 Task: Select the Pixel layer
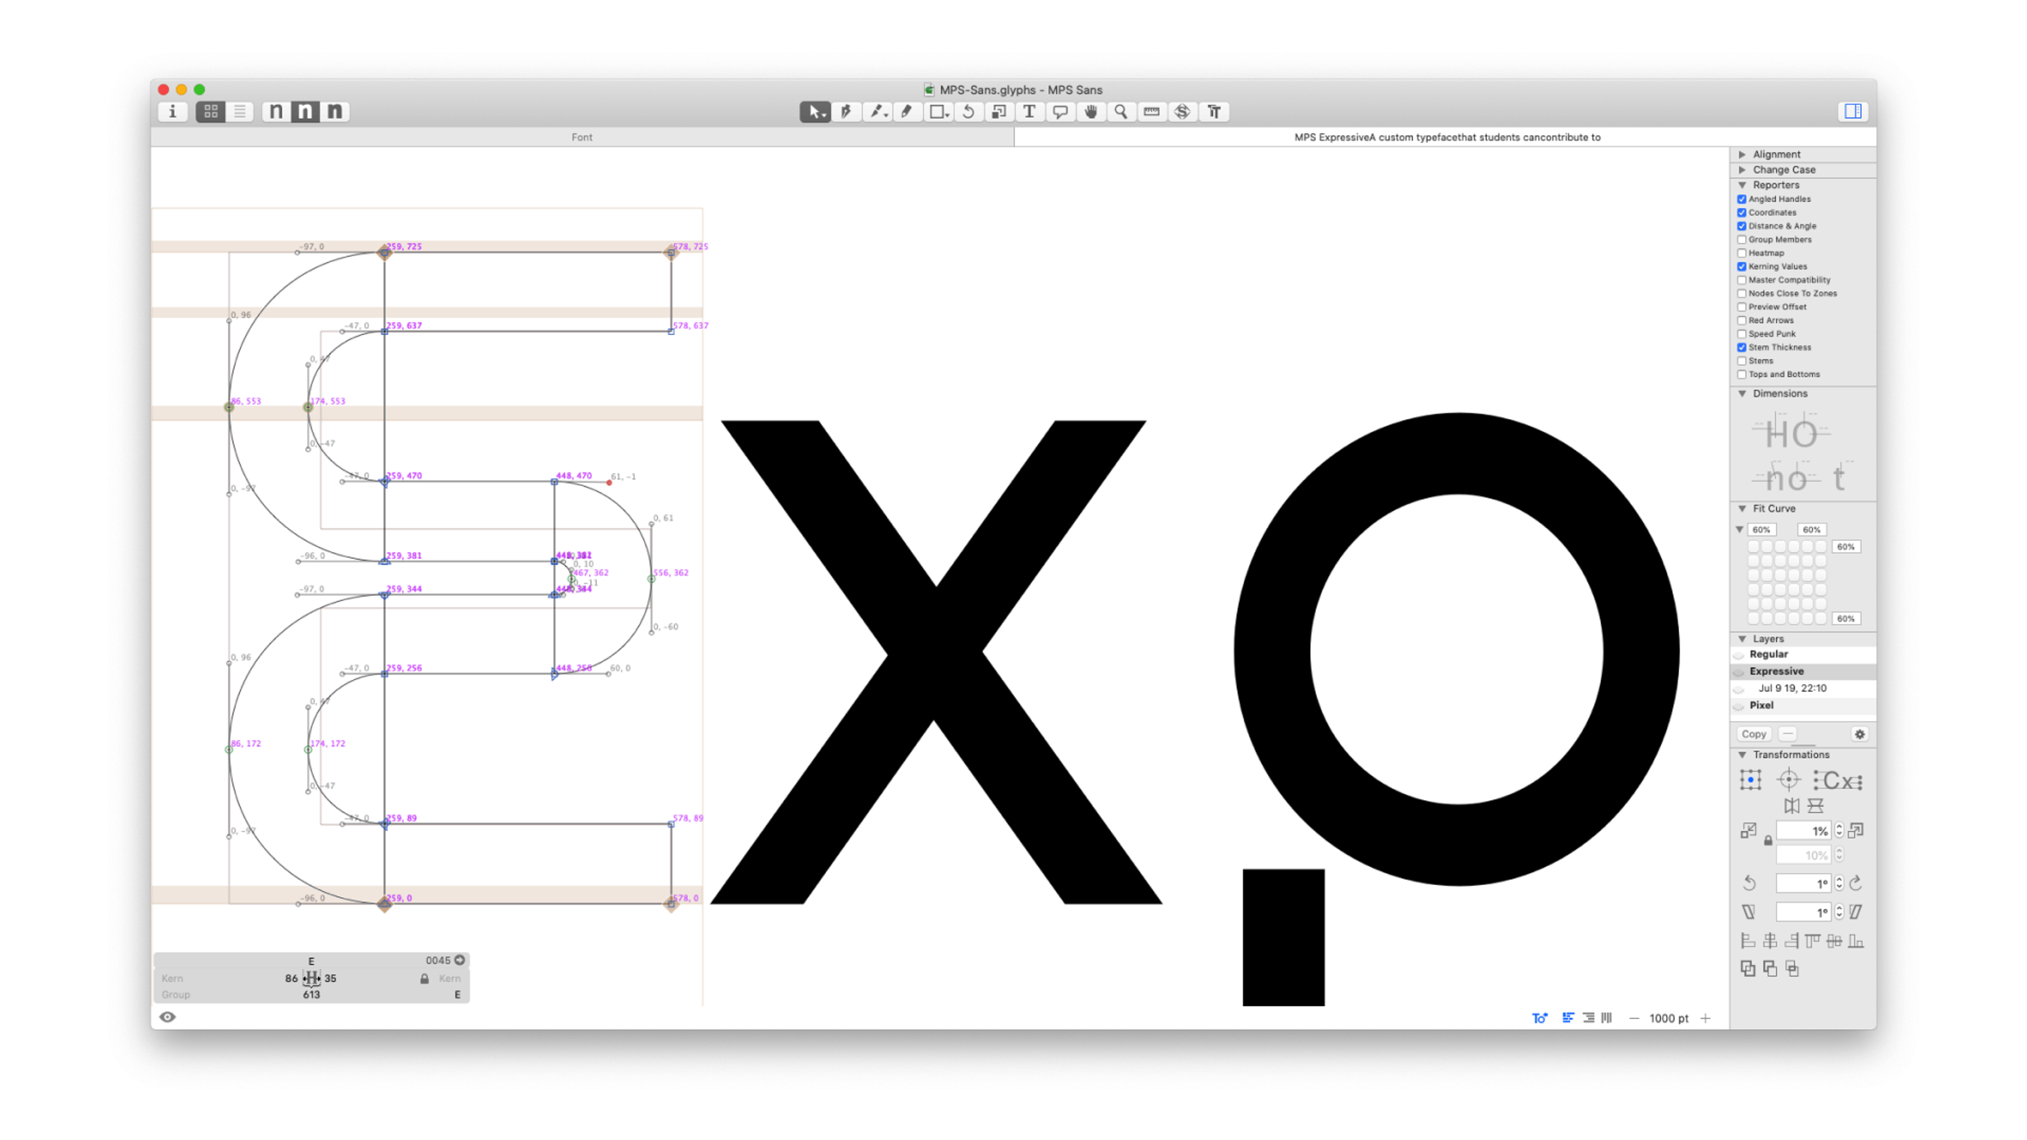point(1803,706)
